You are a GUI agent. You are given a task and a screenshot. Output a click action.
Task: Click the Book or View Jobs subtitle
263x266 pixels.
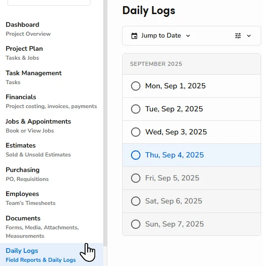click(x=30, y=131)
